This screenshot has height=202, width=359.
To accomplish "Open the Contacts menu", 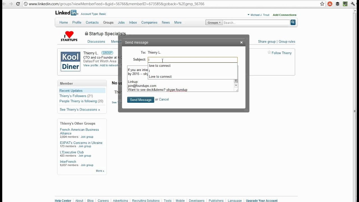I will 92,22.
